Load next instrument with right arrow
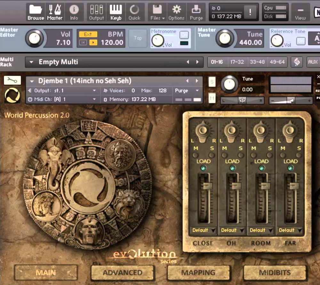Image resolution: width=320 pixels, height=285 pixels. [197, 81]
